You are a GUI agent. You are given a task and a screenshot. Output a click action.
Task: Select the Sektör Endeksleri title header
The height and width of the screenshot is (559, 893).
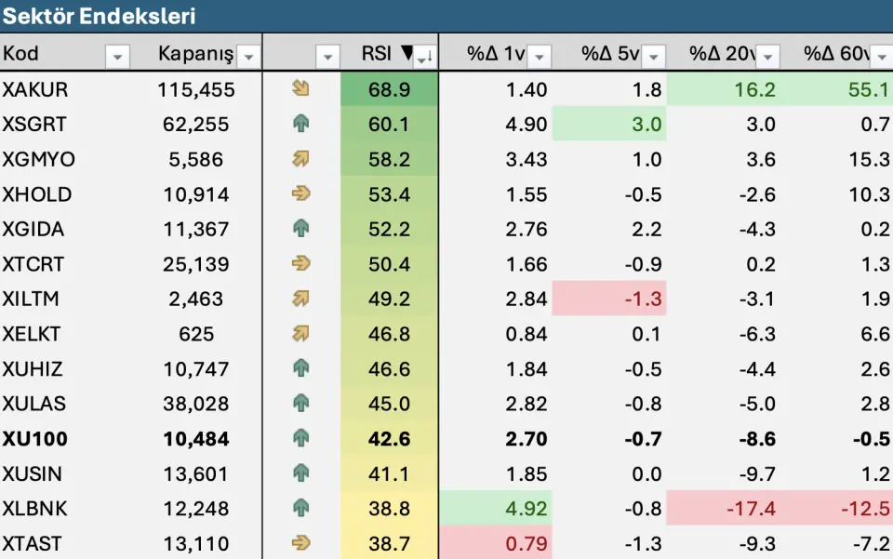click(x=99, y=17)
